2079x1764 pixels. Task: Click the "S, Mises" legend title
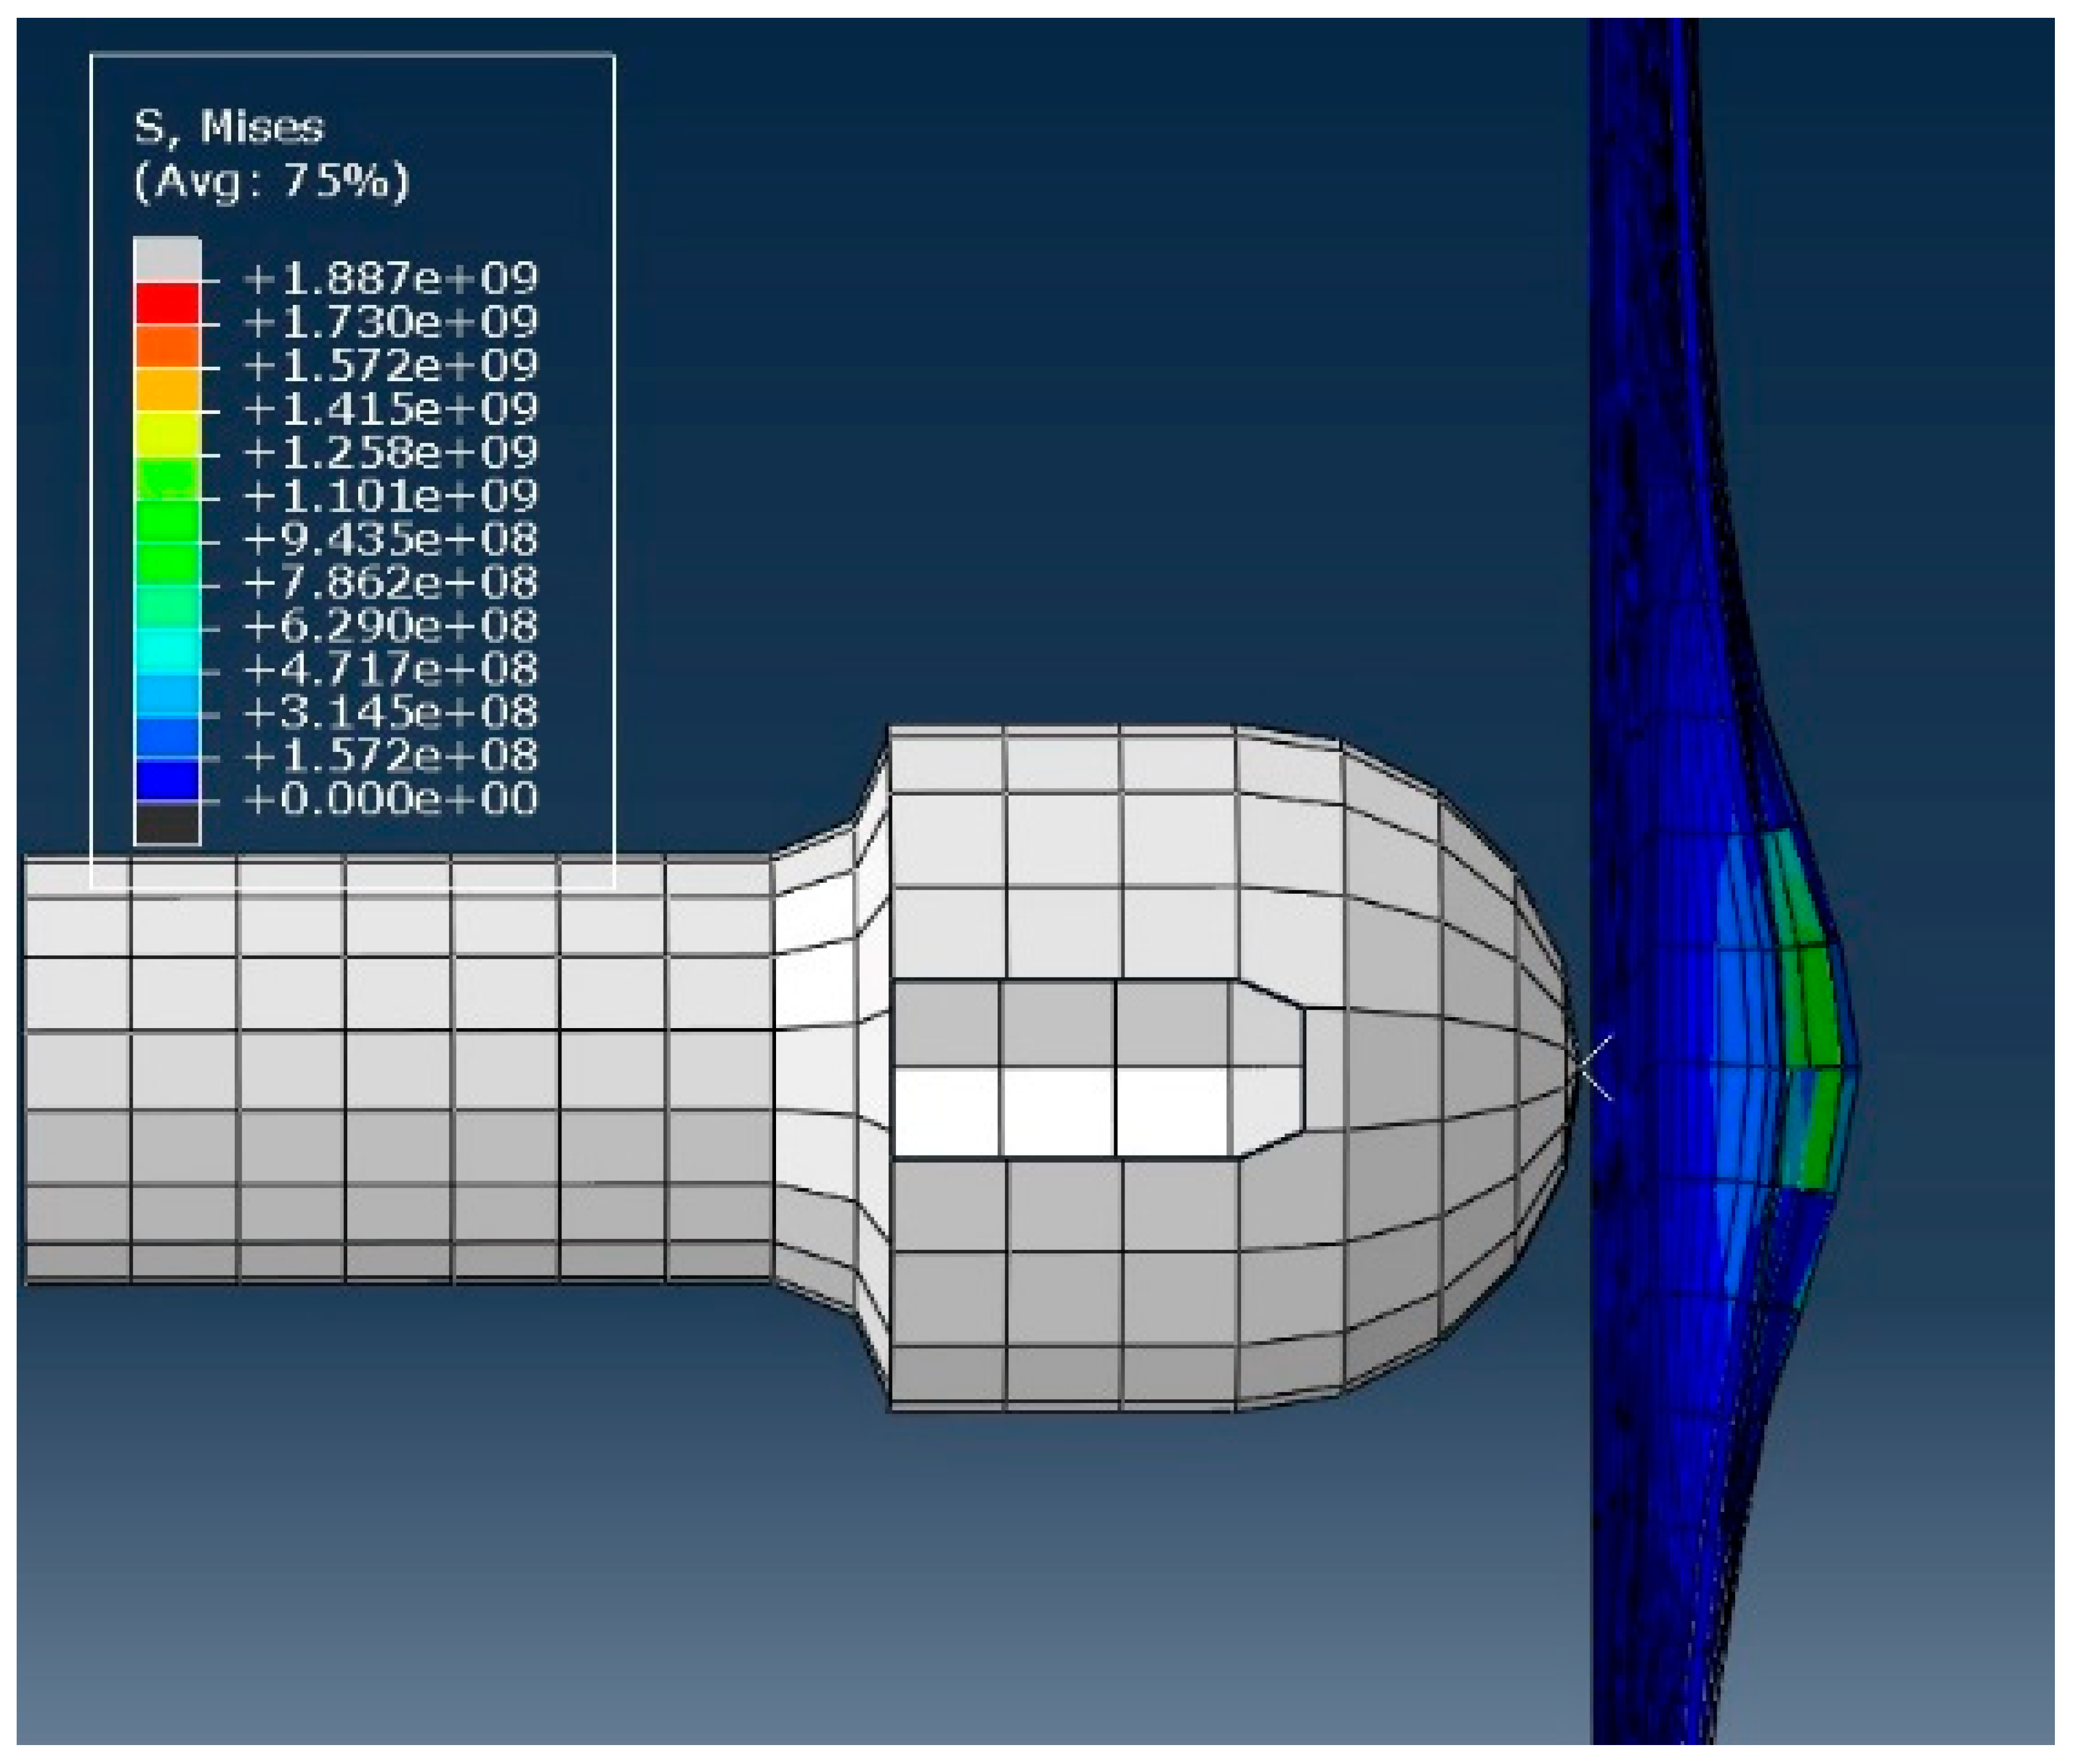click(229, 127)
